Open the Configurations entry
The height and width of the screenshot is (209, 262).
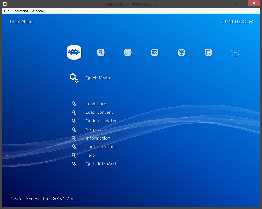(x=101, y=147)
